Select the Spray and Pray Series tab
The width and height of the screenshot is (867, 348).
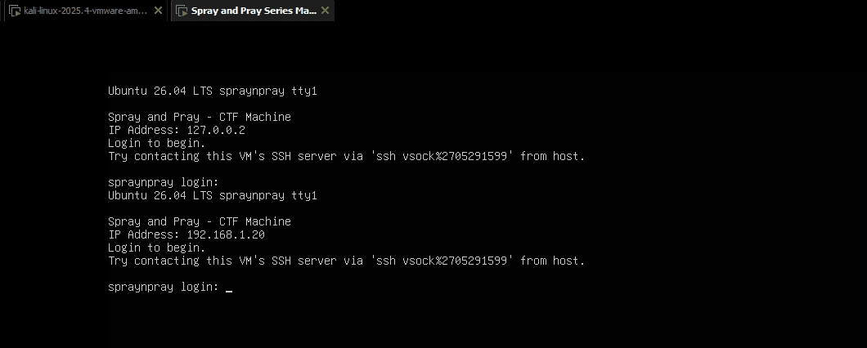pyautogui.click(x=254, y=11)
